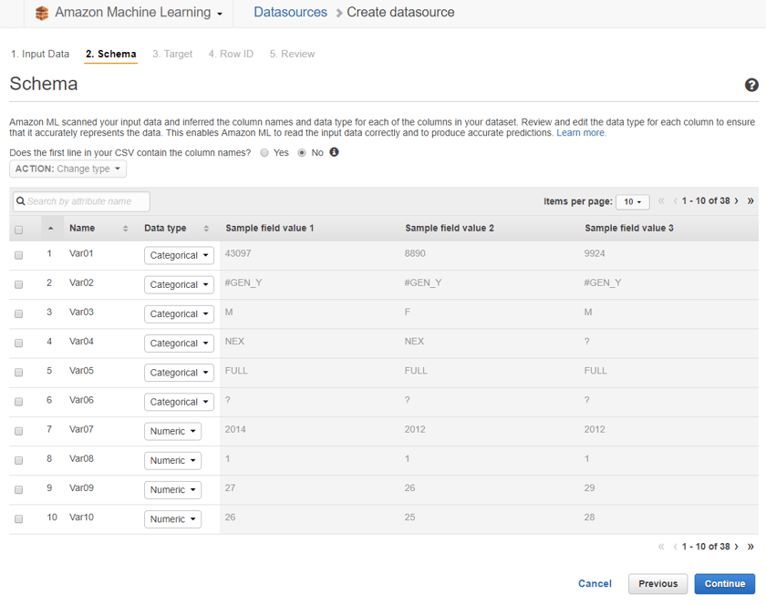Click top previous-page arrow icon
The width and height of the screenshot is (766, 605).
(x=675, y=200)
